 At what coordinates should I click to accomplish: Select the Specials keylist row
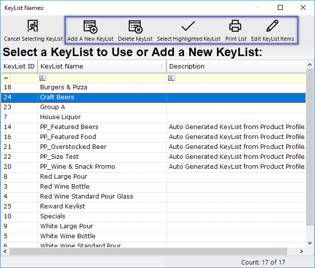[x=52, y=216]
